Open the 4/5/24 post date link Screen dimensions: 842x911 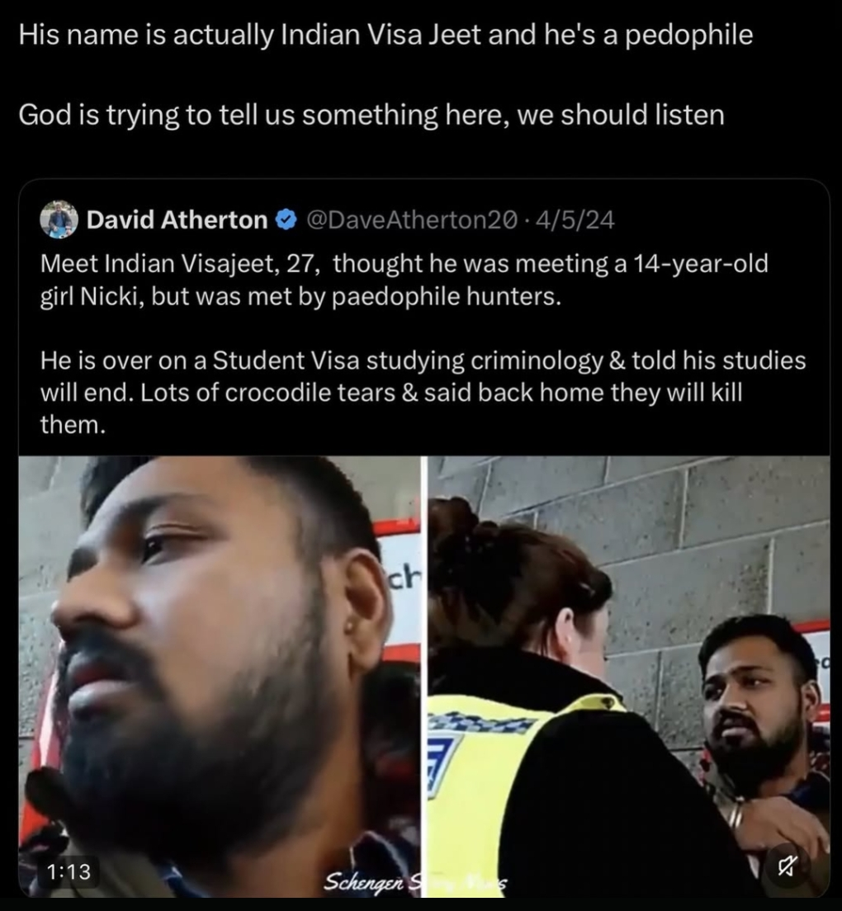[575, 219]
